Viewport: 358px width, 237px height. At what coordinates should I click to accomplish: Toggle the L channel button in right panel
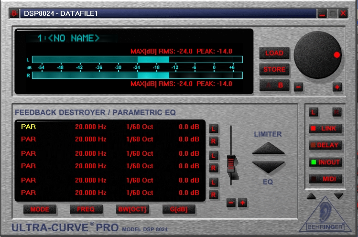click(x=314, y=112)
